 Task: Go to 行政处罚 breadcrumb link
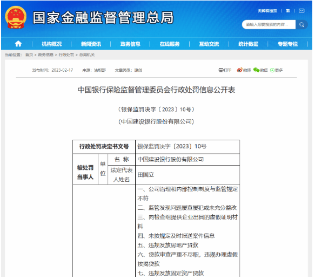pyautogui.click(x=66, y=55)
